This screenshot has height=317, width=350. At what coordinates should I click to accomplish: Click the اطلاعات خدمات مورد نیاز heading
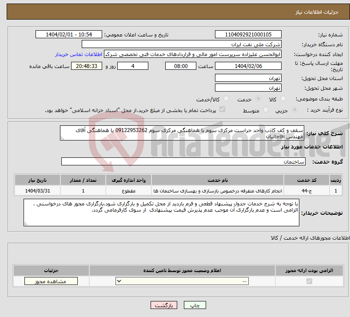pos(312,147)
